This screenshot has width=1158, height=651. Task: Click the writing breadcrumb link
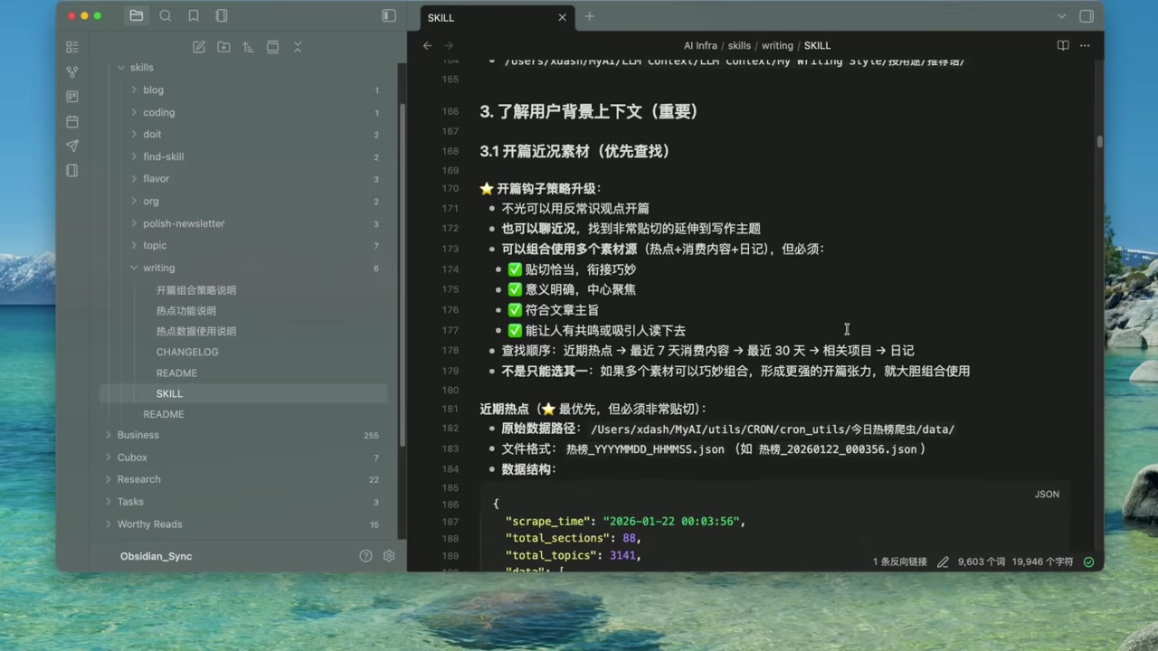pyautogui.click(x=777, y=45)
